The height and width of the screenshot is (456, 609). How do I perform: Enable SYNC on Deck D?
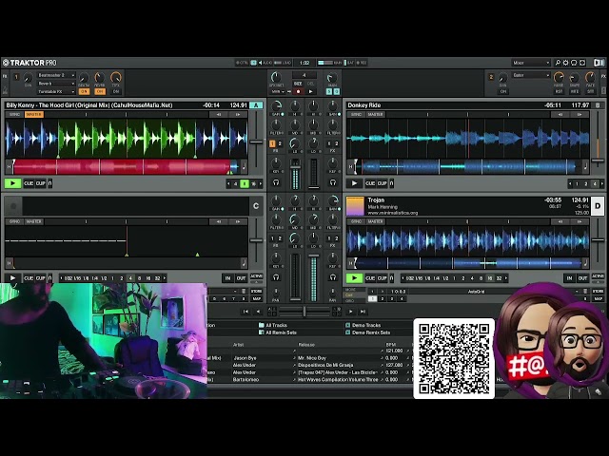tap(356, 221)
